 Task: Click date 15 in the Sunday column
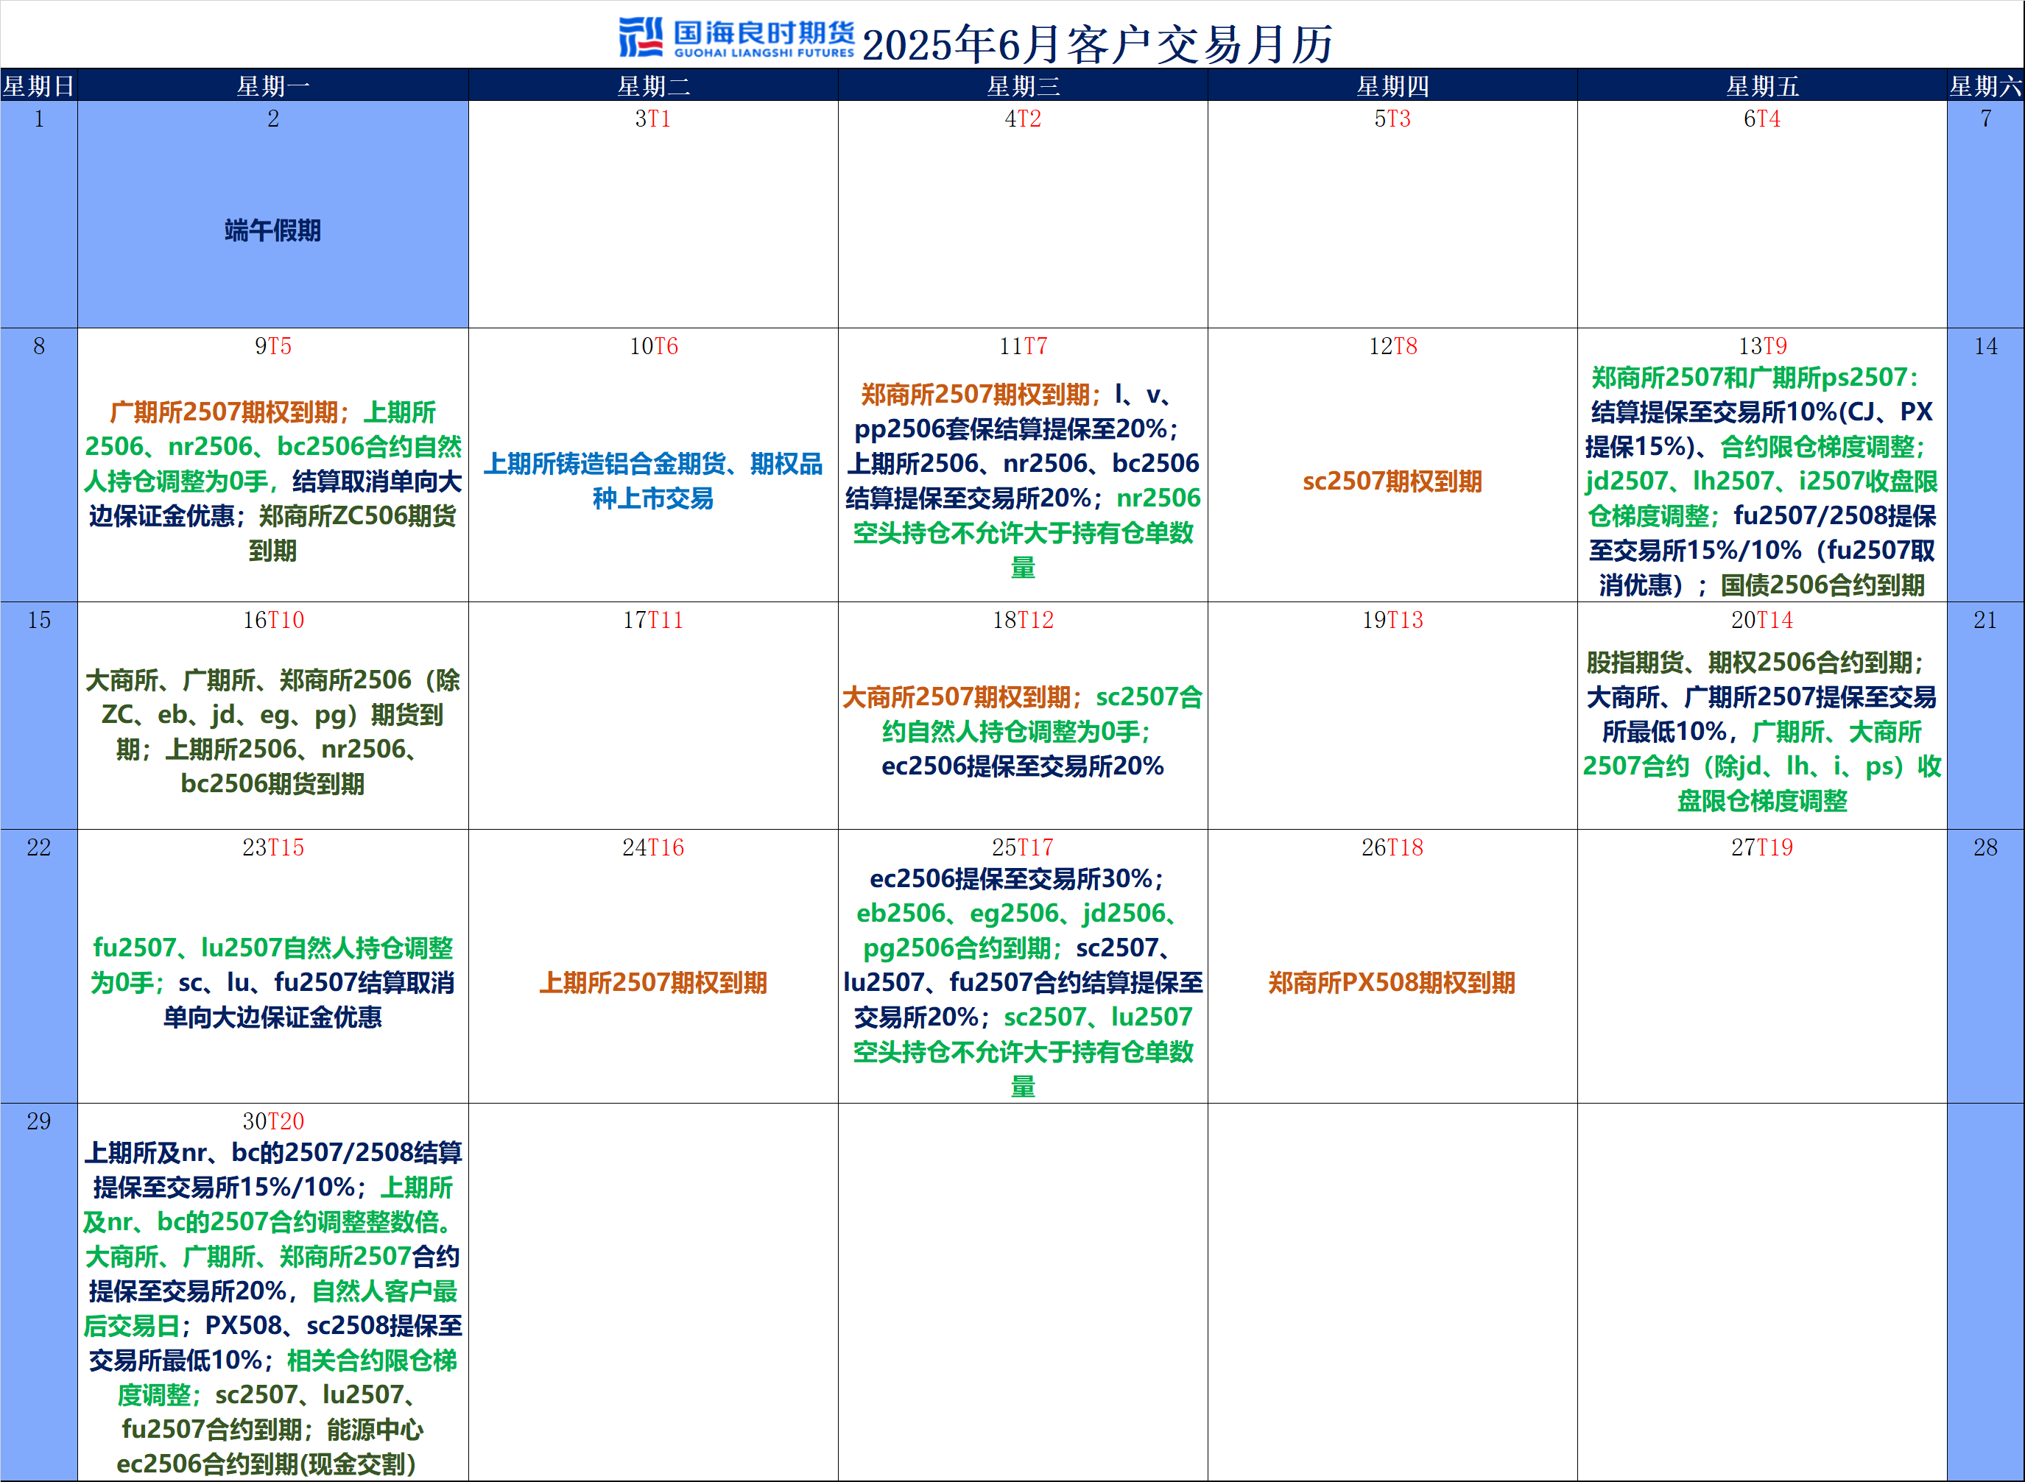(x=38, y=620)
